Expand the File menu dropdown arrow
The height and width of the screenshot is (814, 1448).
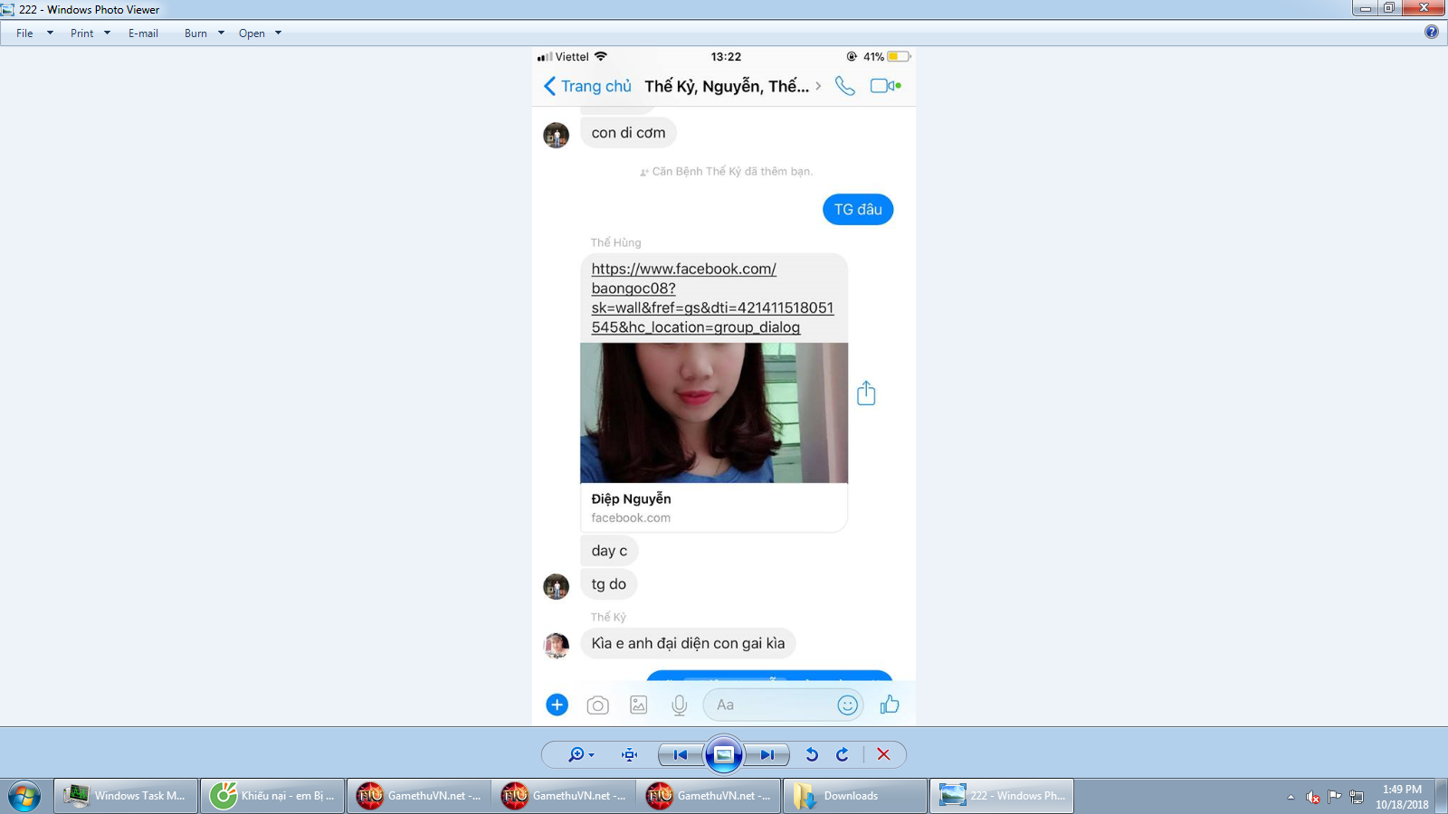point(49,33)
